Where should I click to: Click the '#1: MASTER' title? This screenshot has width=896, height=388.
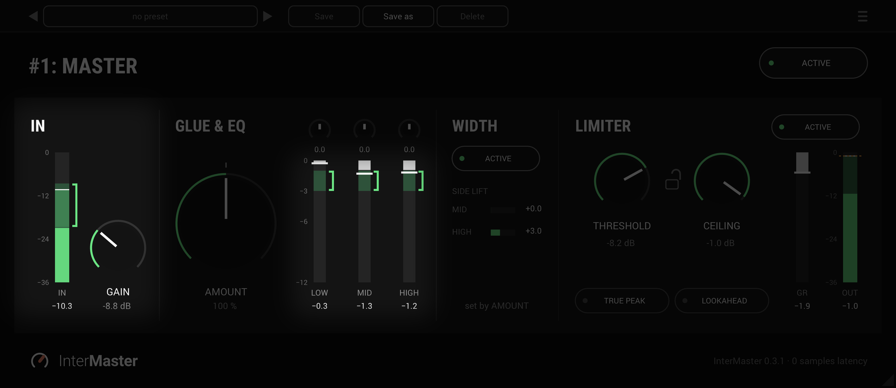[83, 66]
